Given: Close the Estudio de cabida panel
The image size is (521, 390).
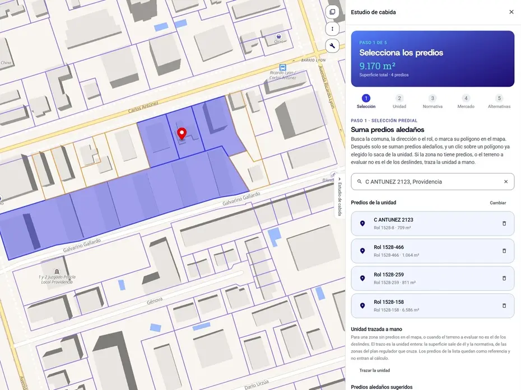Looking at the screenshot, I should click(x=511, y=12).
